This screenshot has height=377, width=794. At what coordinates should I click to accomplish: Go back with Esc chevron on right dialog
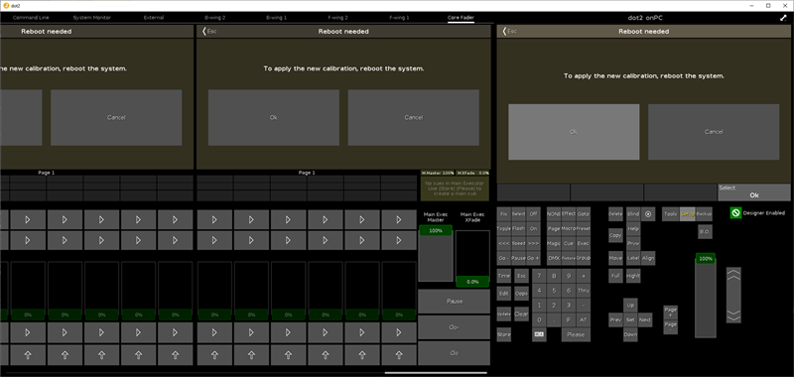(509, 32)
